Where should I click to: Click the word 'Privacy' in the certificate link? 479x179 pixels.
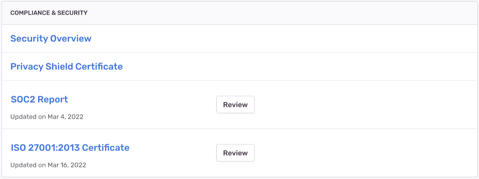[x=27, y=67]
